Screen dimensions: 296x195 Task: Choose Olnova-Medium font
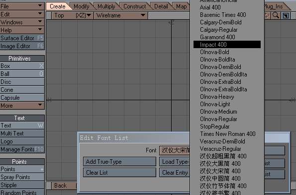click(x=227, y=112)
